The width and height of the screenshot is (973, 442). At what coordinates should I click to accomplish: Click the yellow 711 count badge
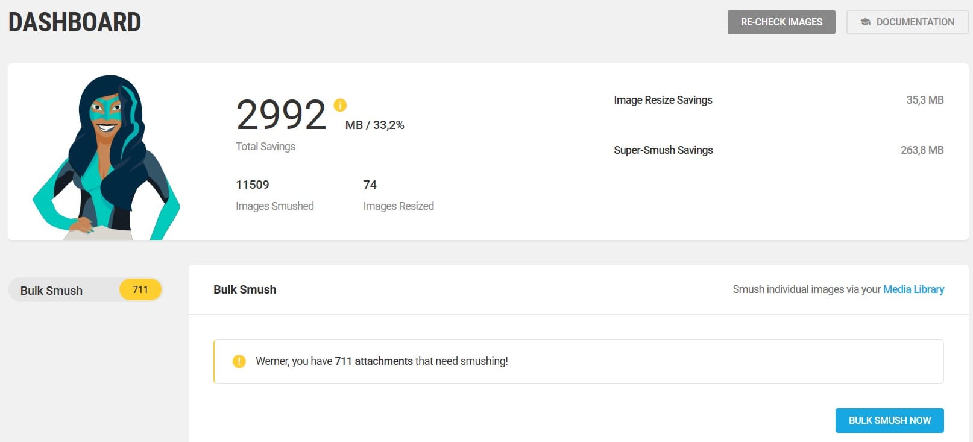(140, 290)
